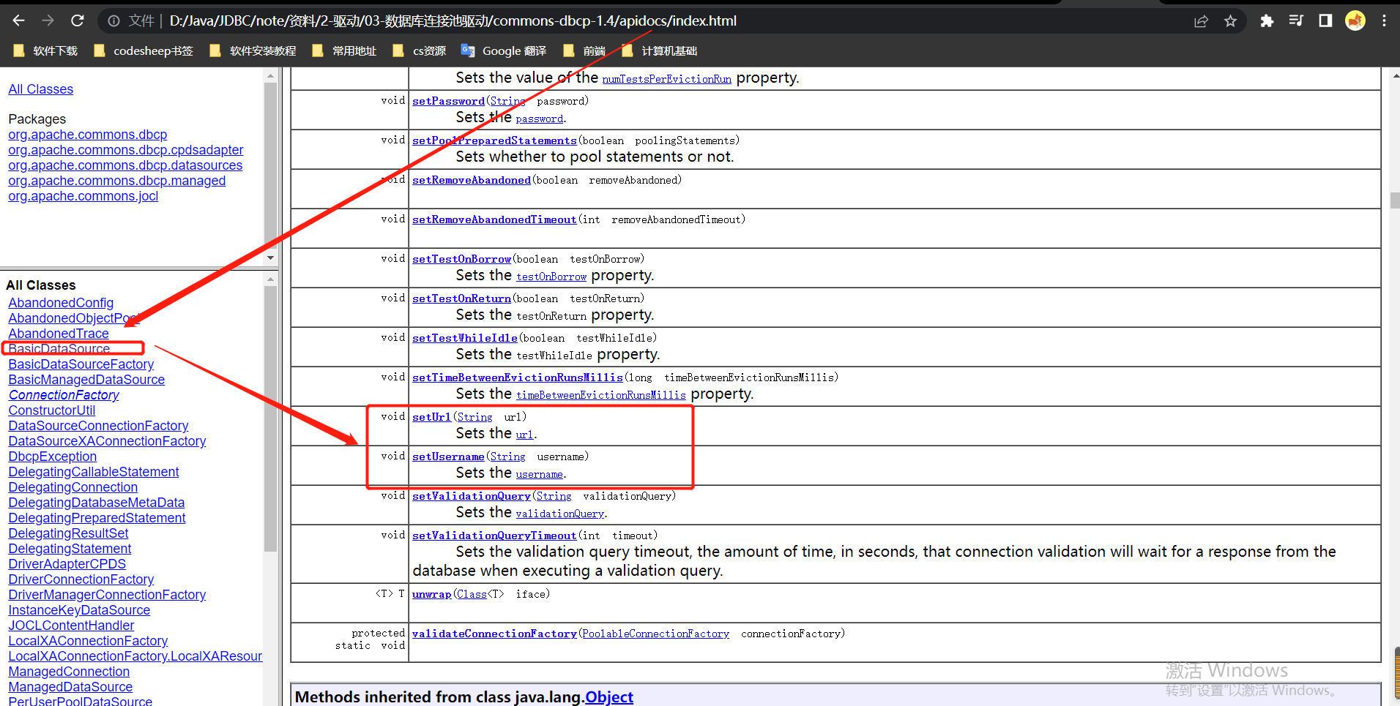The height and width of the screenshot is (706, 1400).
Task: Click the PoolableConnectionFactory parameter type link
Action: click(656, 634)
